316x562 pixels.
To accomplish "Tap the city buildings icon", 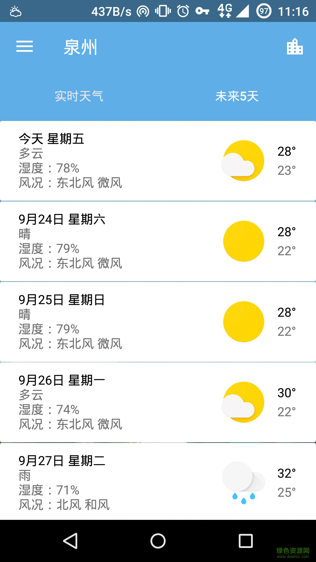I will coord(295,47).
